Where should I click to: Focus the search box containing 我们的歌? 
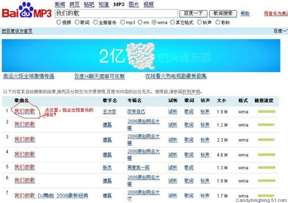tap(117, 14)
